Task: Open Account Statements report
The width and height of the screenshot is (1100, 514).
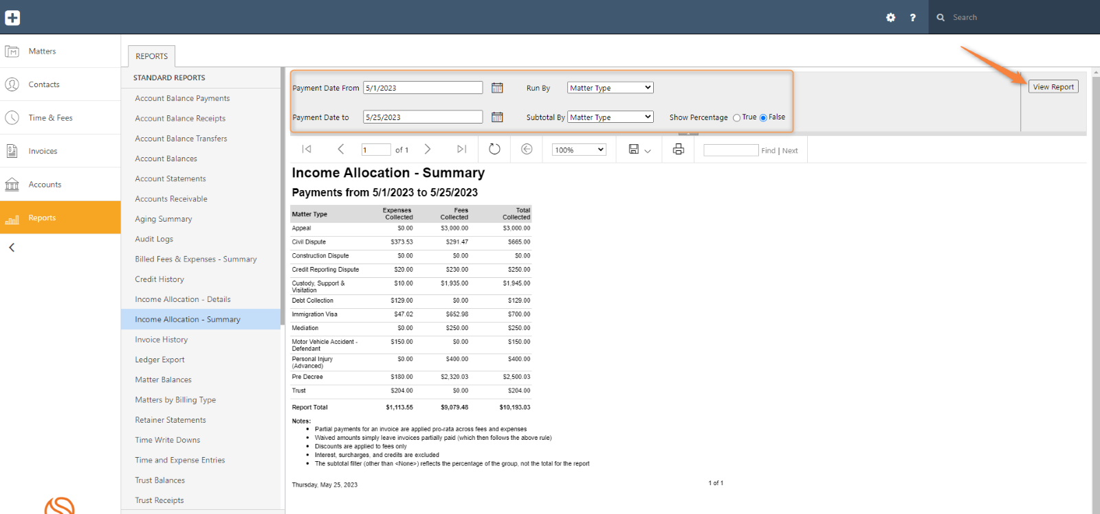Action: pyautogui.click(x=170, y=178)
